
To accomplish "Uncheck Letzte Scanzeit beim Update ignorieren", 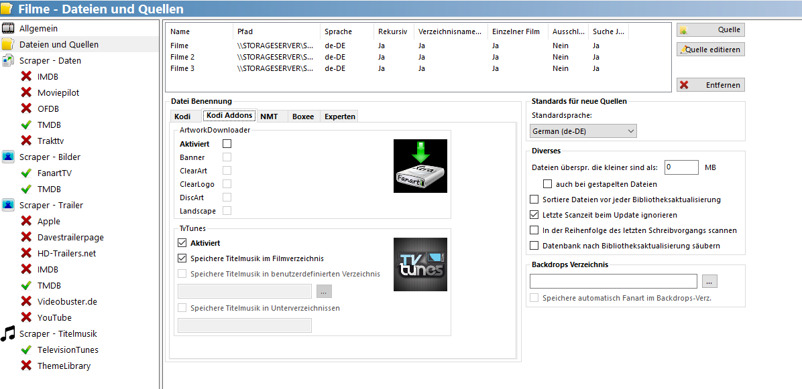I will coord(534,215).
